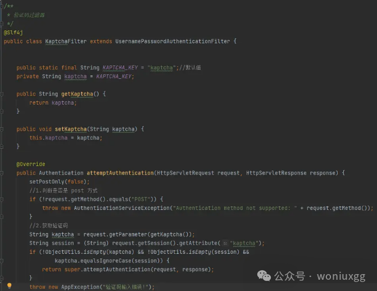This screenshot has width=377, height=291.
Task: Click the "Authentication method not supported: " string
Action: click(x=235, y=208)
